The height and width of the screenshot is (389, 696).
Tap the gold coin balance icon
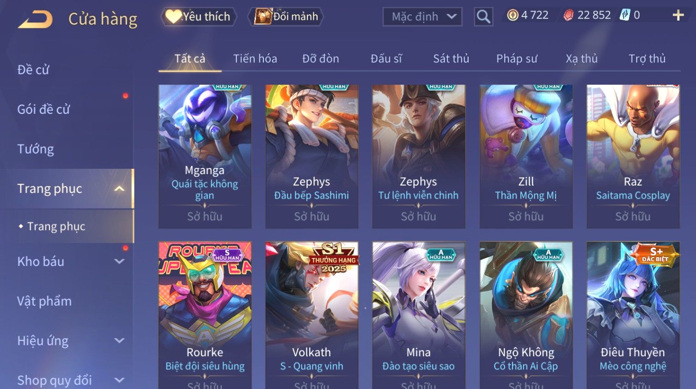point(513,15)
